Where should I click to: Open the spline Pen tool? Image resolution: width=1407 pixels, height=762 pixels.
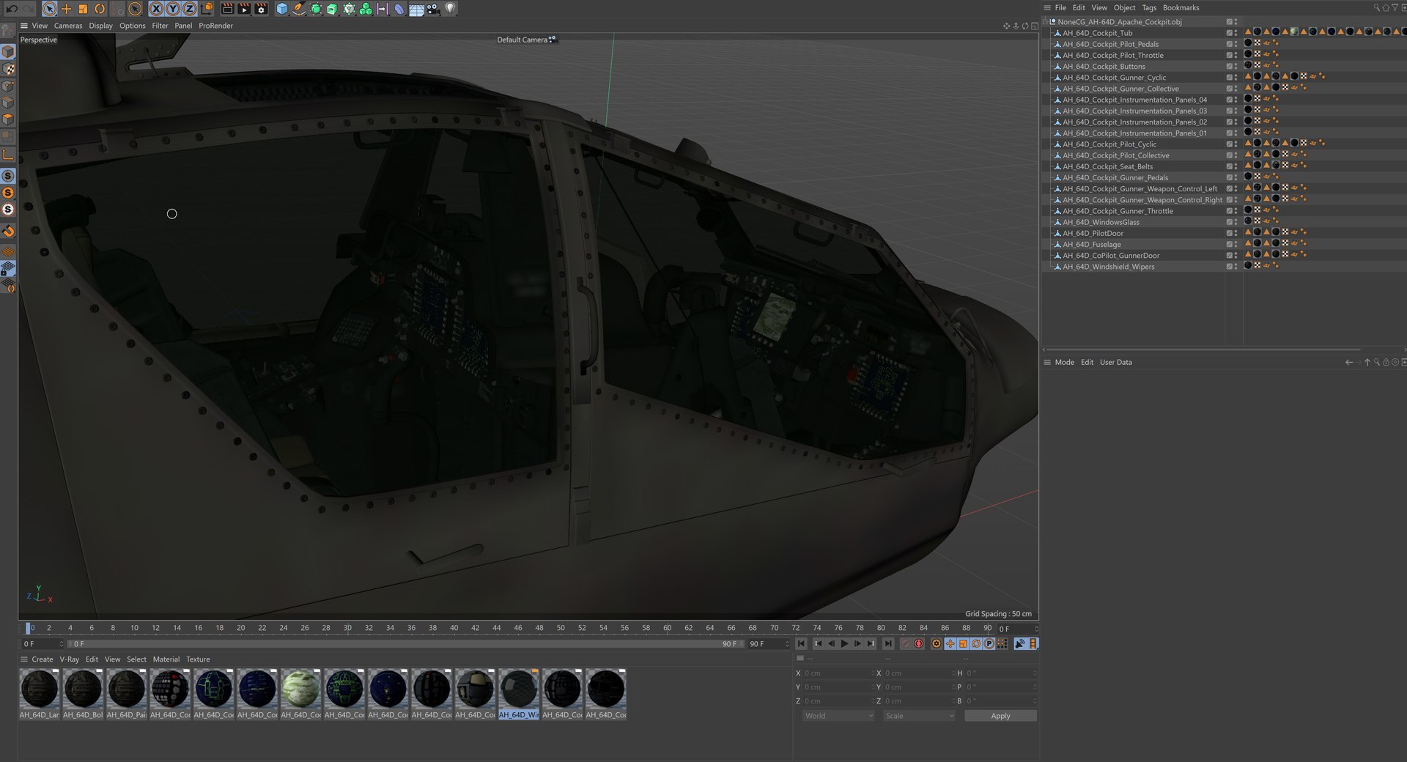pyautogui.click(x=299, y=9)
